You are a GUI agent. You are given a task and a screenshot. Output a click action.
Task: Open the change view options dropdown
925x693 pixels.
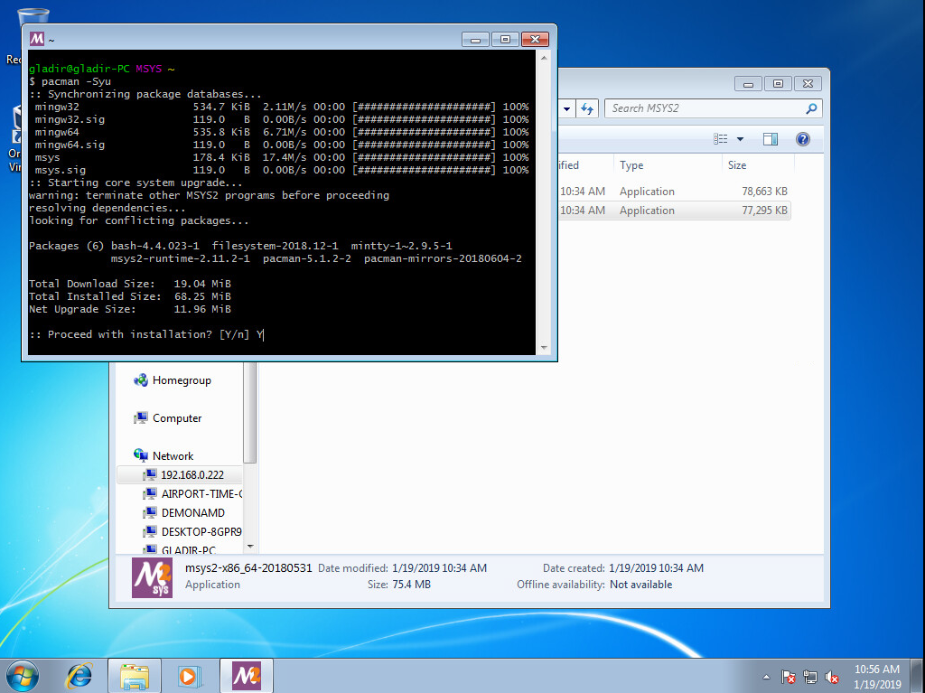point(741,139)
